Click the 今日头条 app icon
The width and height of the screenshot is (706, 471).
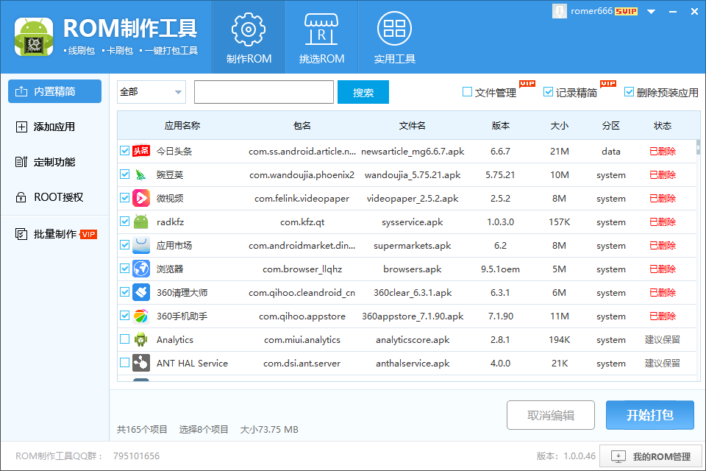coord(141,151)
